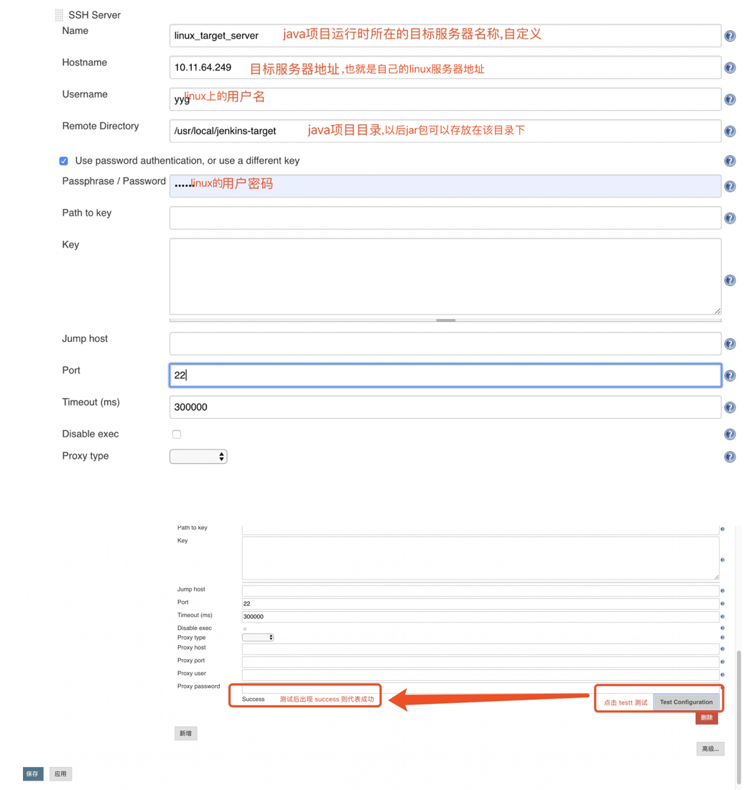Focus the Proxy port field
This screenshot has width=747, height=790.
(x=481, y=662)
